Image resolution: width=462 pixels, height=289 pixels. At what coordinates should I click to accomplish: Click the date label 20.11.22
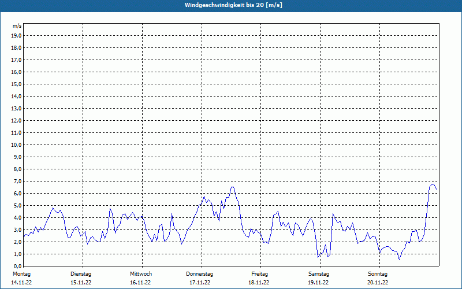378,283
